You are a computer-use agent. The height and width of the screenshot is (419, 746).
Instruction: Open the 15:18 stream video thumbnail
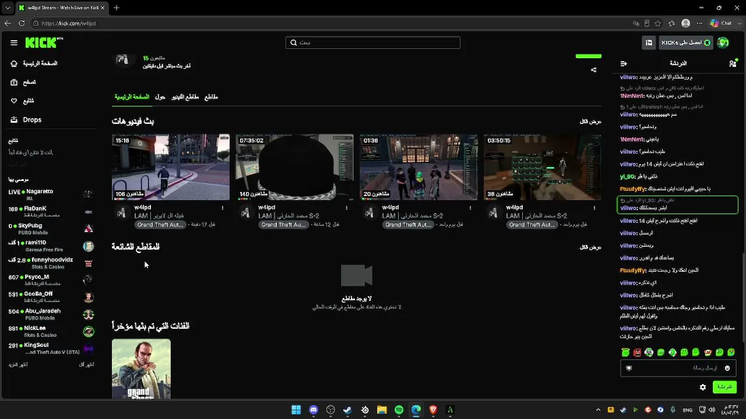click(171, 167)
